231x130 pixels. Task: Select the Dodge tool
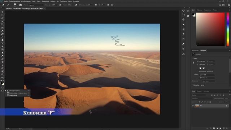3,56
